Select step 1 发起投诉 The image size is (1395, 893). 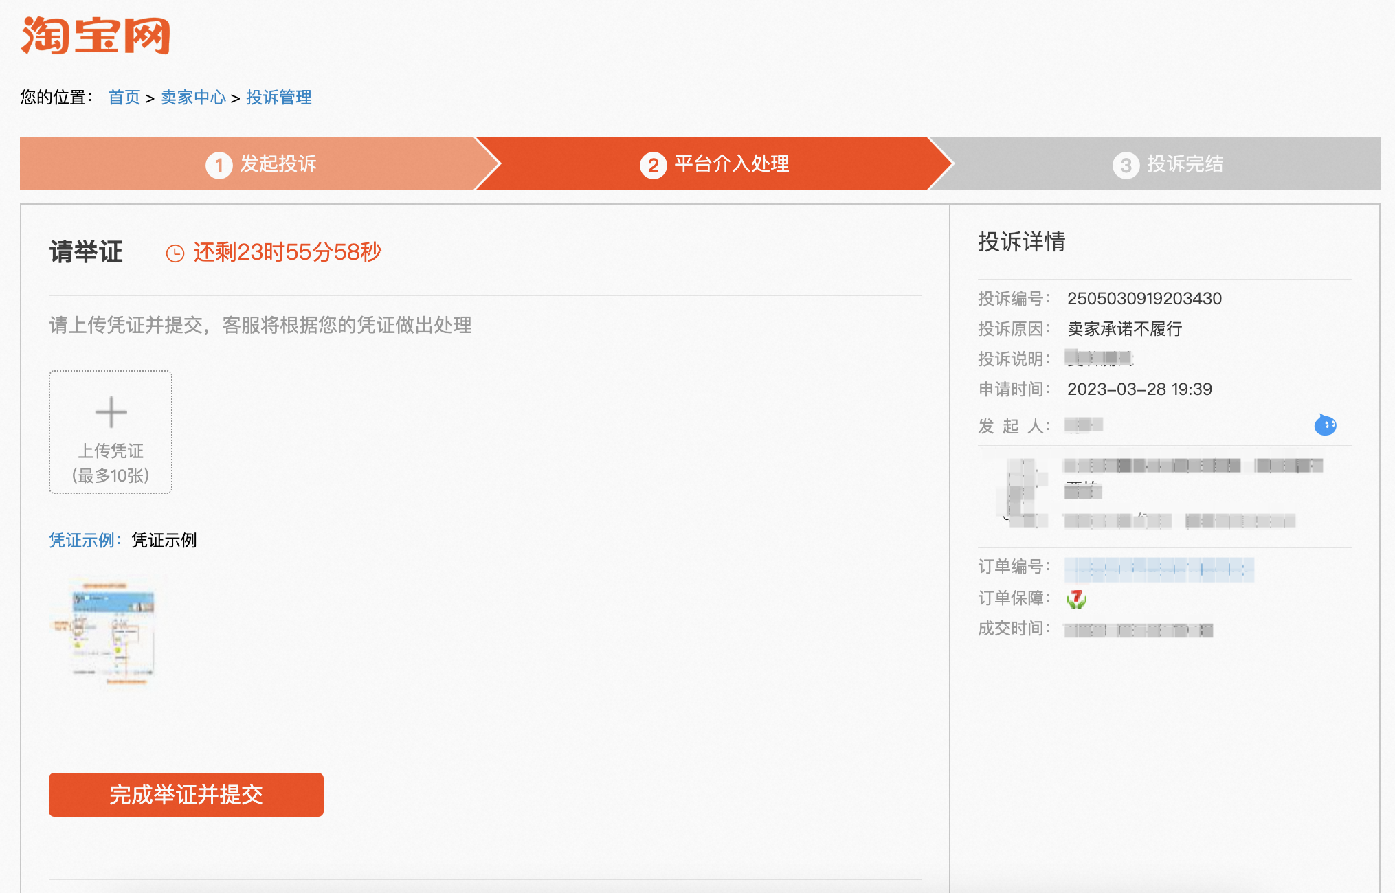pos(261,164)
